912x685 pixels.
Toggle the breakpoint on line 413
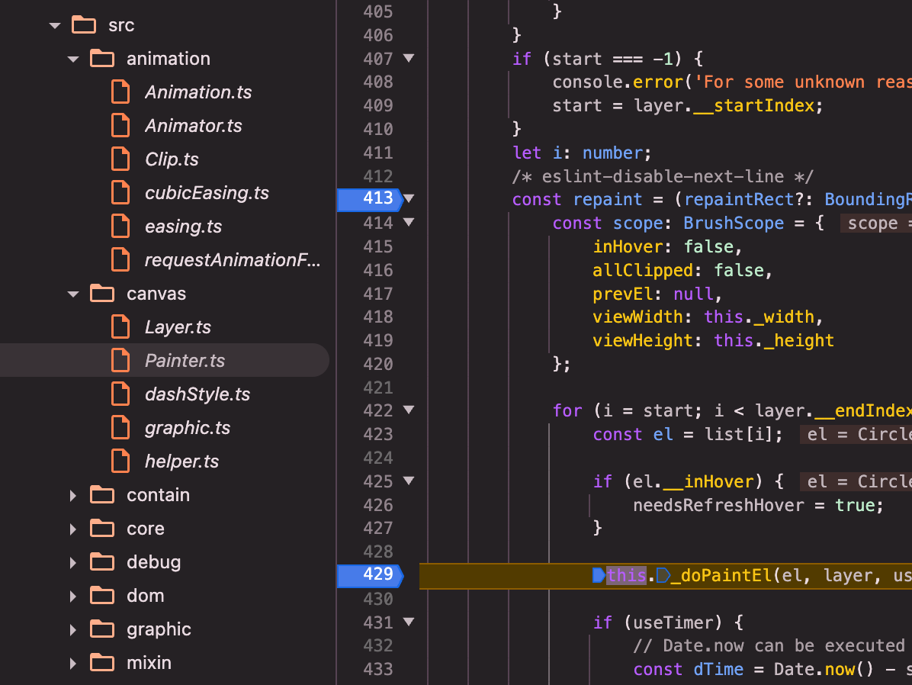(x=368, y=199)
